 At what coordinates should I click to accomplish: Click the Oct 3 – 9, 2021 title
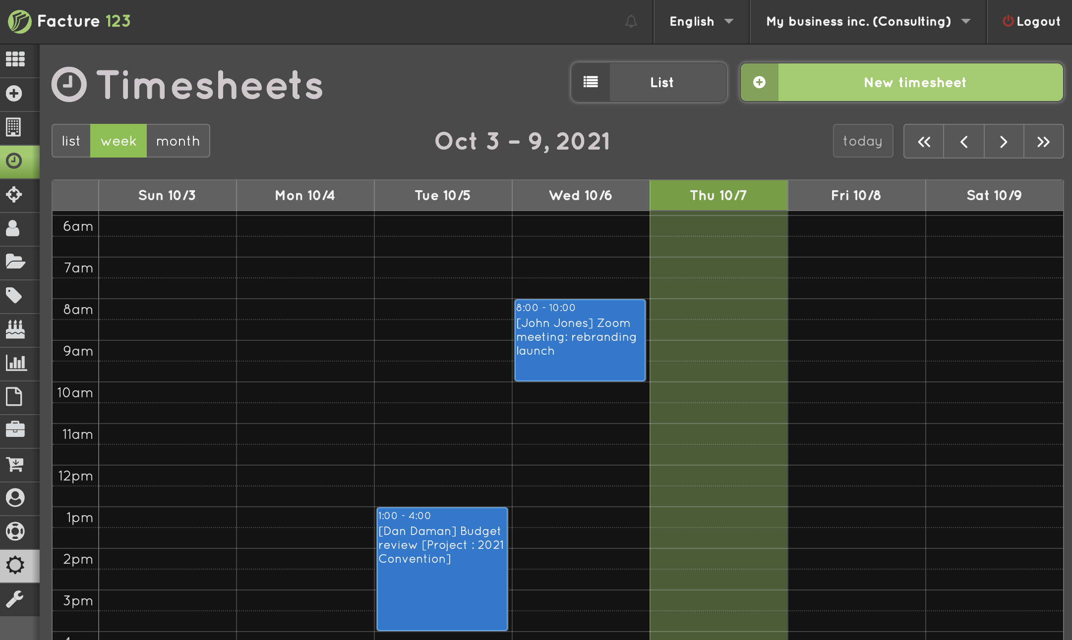coord(522,141)
